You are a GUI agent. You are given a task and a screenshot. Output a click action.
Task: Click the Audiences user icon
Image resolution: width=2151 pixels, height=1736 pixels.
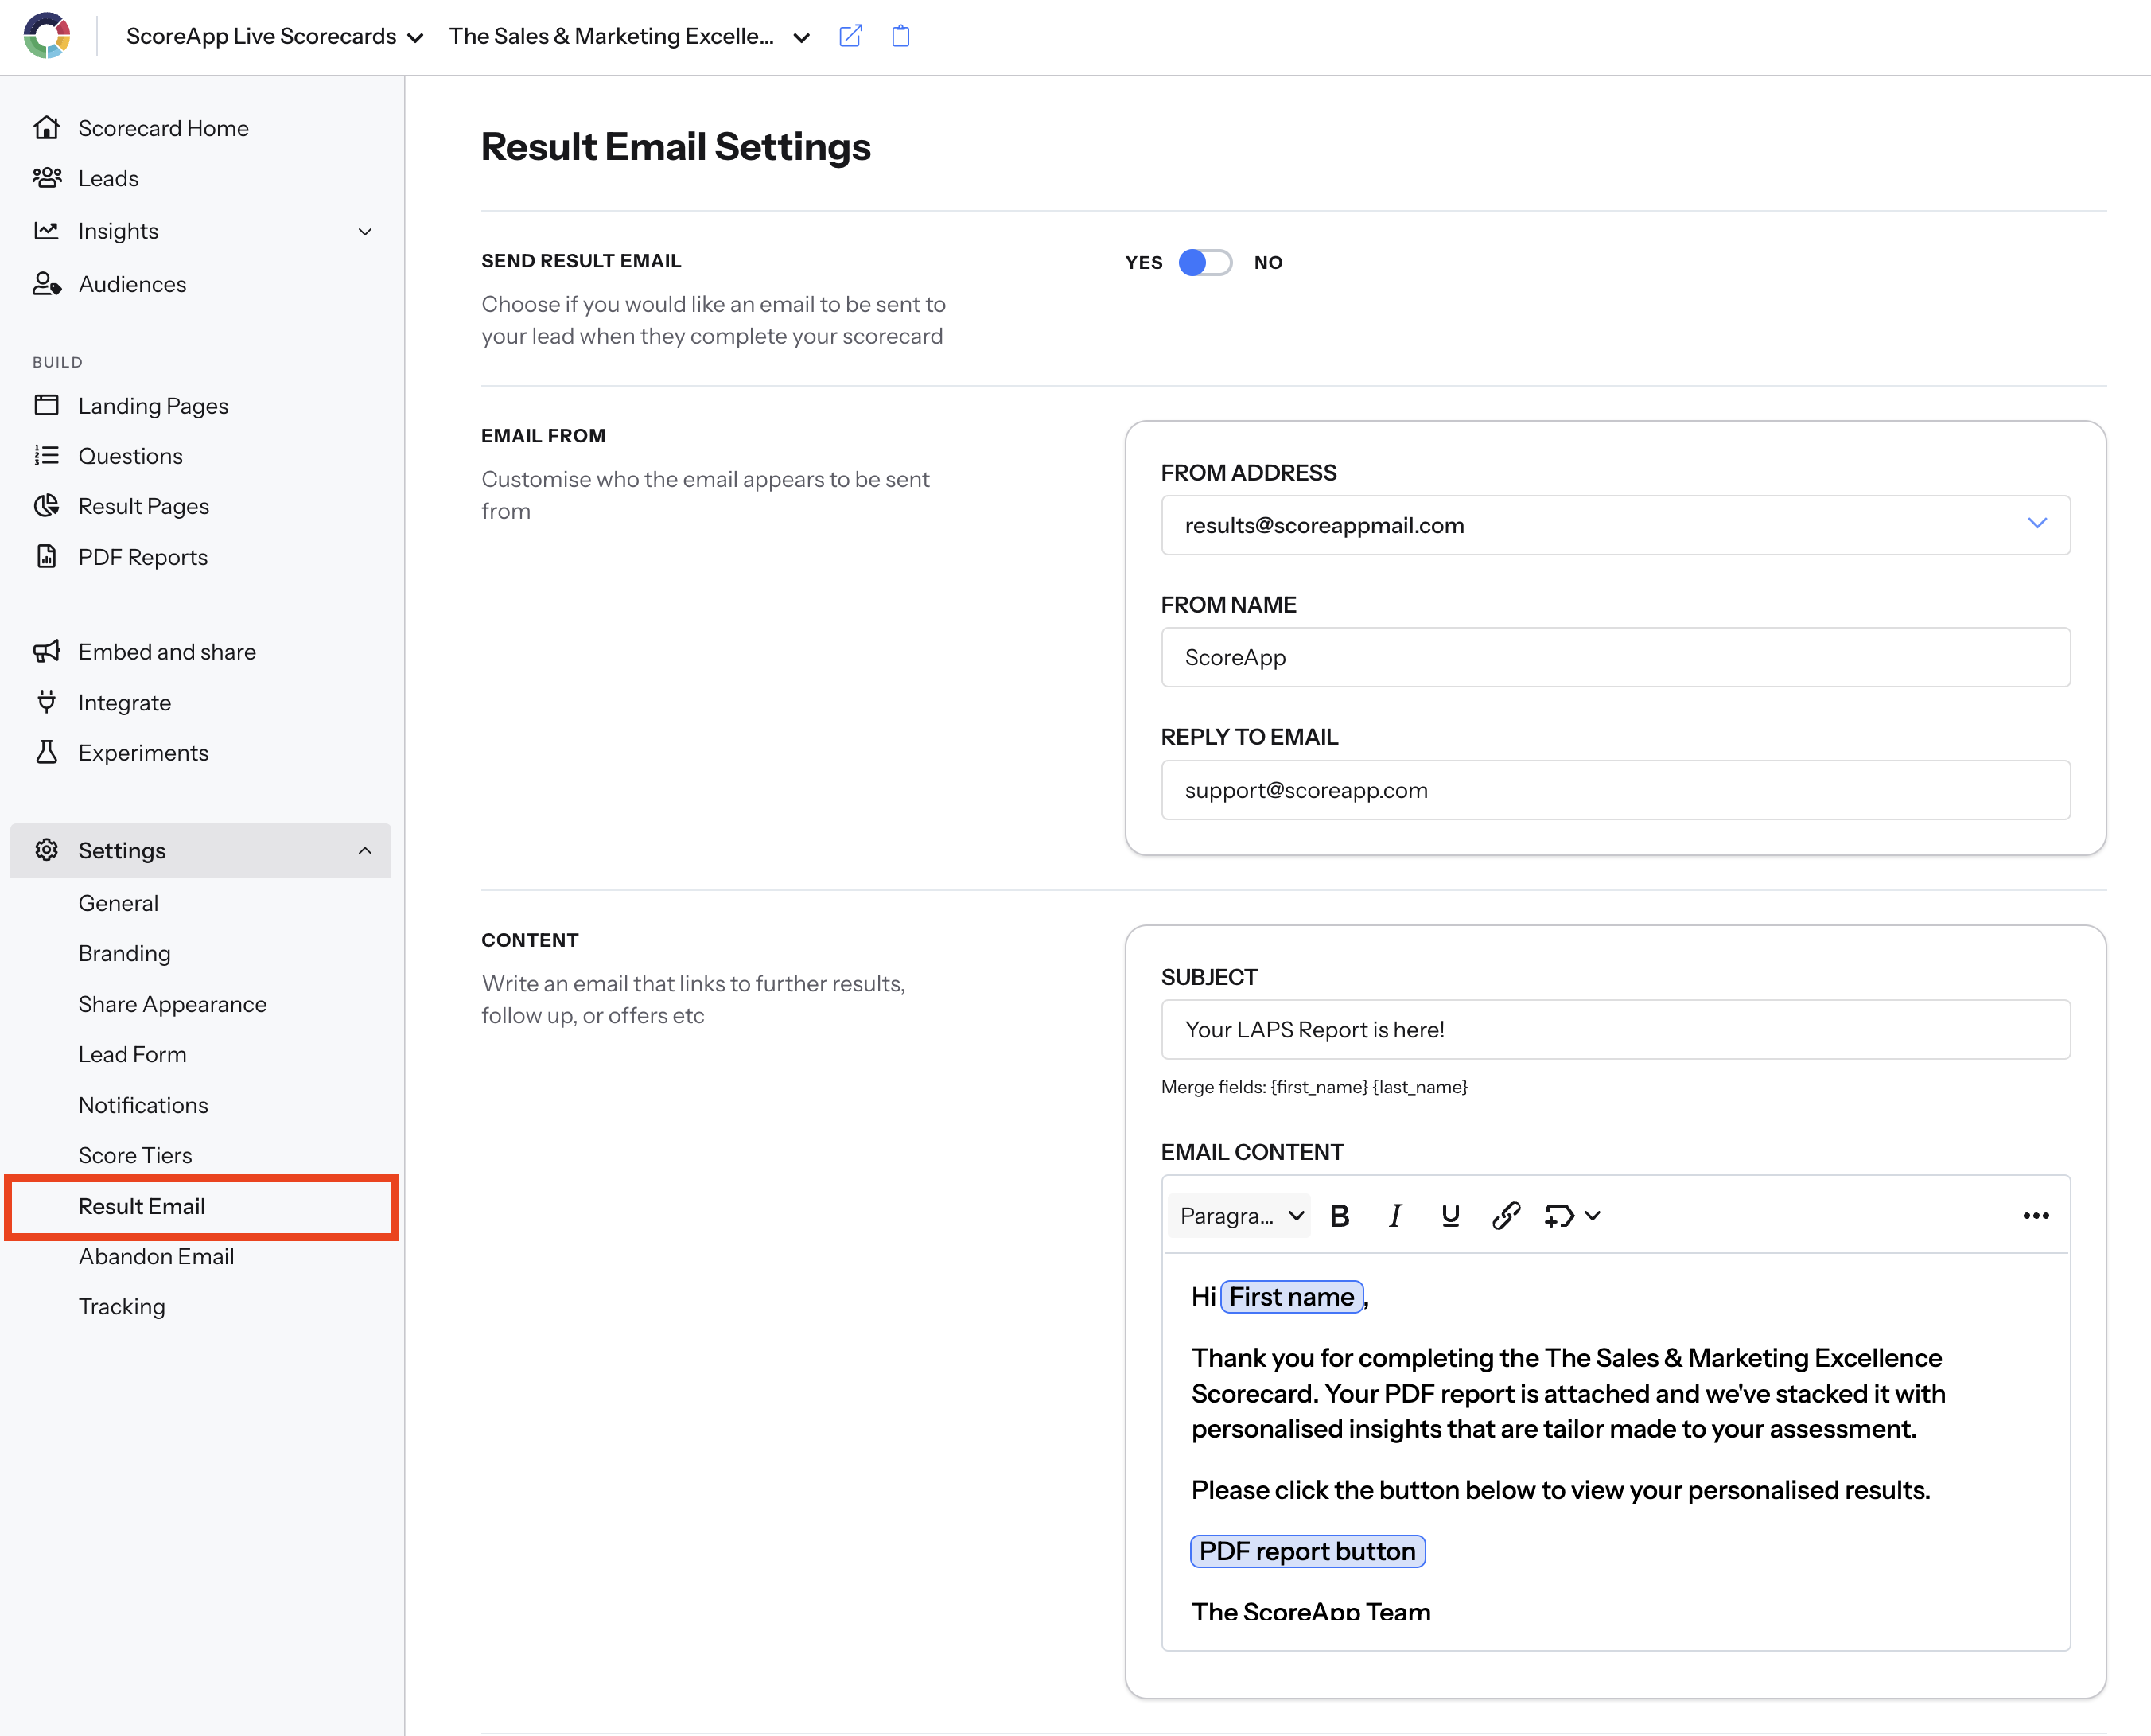46,284
